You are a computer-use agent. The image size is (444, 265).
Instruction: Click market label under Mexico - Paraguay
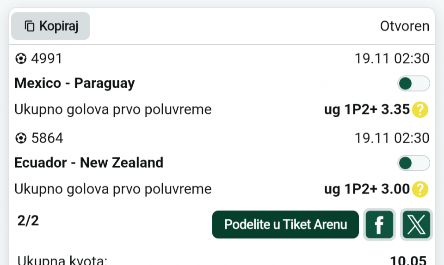113,110
